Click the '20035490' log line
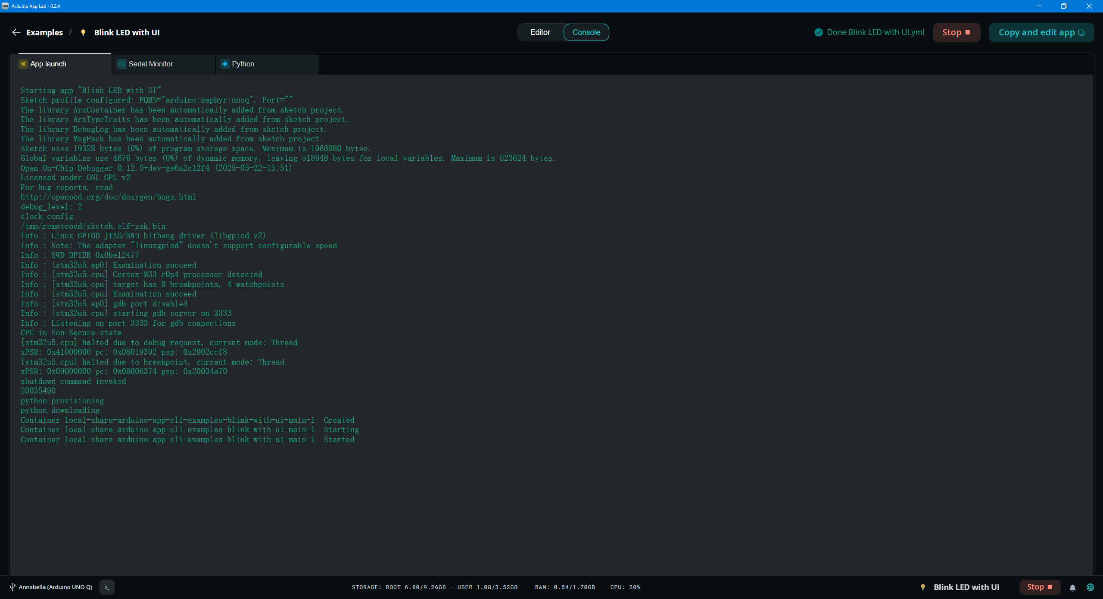Image resolution: width=1103 pixels, height=599 pixels. click(x=38, y=391)
